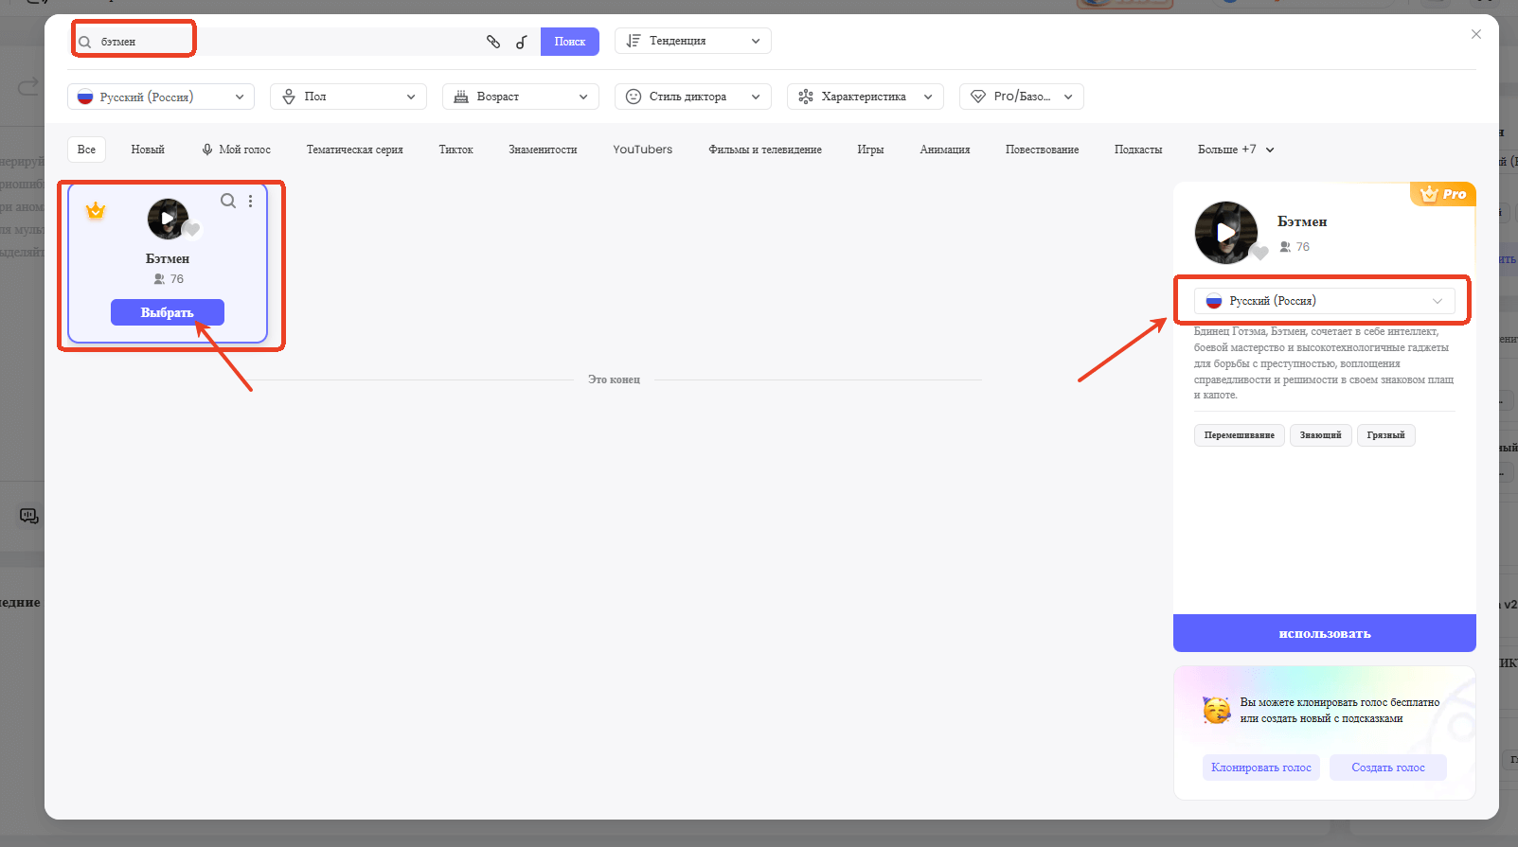Close the voice selection dialog

pos(1476,34)
